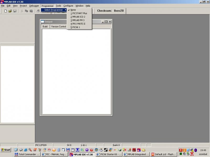
Task: Open the Debugger menu
Action: 34,6
